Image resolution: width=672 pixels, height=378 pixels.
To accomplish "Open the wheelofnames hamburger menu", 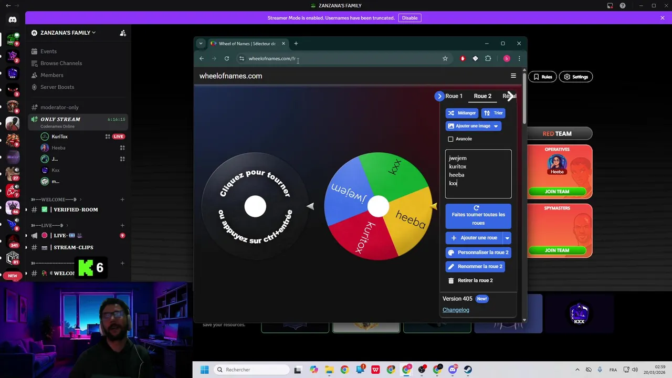I will 513,76.
